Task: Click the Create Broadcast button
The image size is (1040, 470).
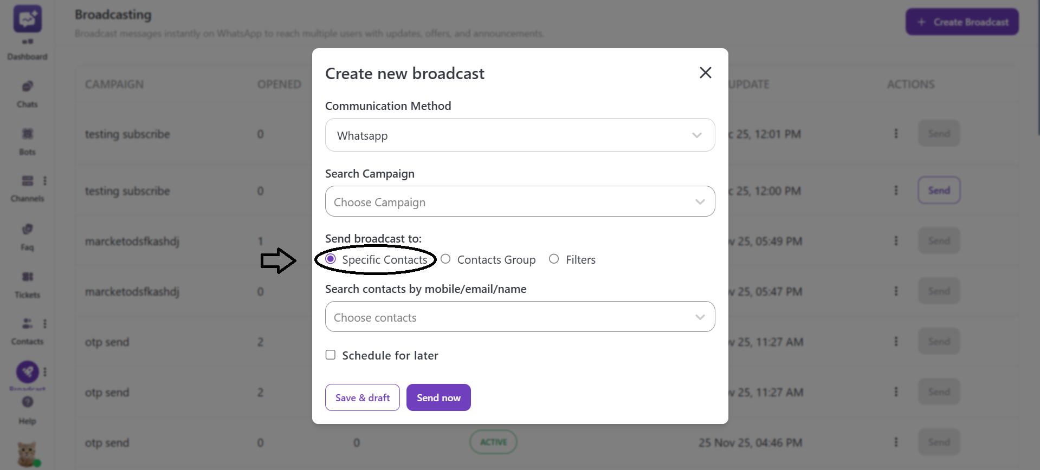Action: point(962,22)
